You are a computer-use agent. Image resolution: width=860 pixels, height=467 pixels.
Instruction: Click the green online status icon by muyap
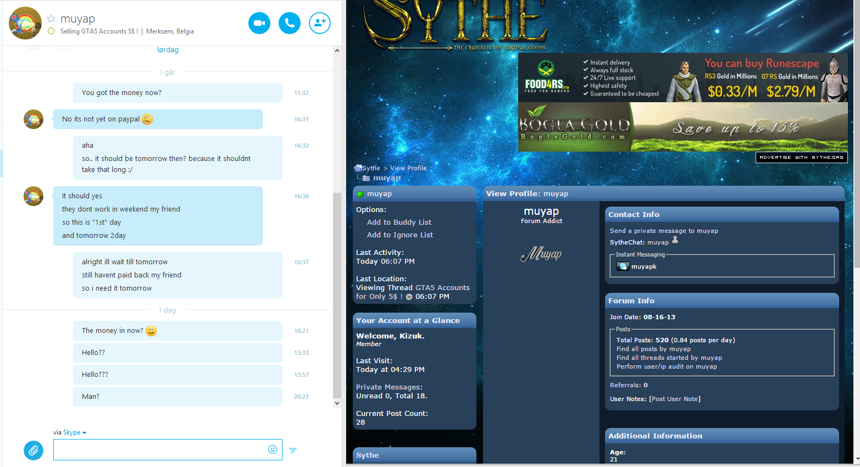click(360, 194)
